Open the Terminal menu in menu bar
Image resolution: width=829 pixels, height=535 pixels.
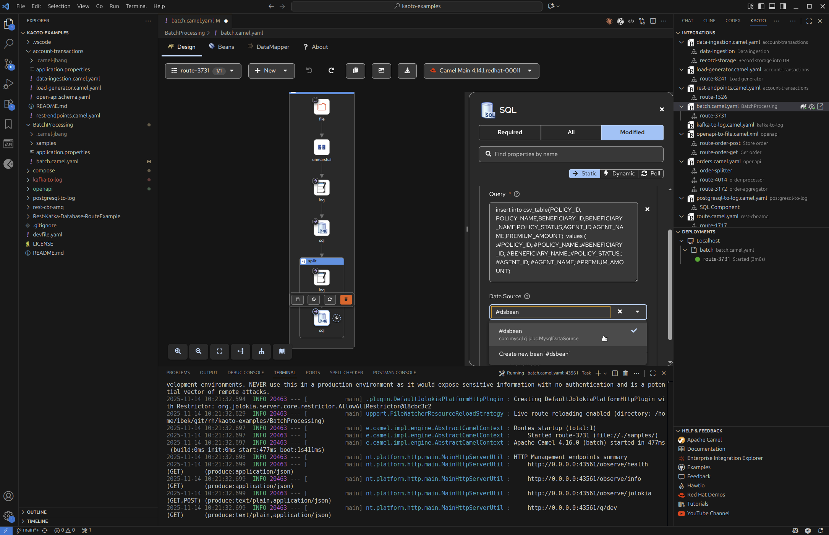136,6
